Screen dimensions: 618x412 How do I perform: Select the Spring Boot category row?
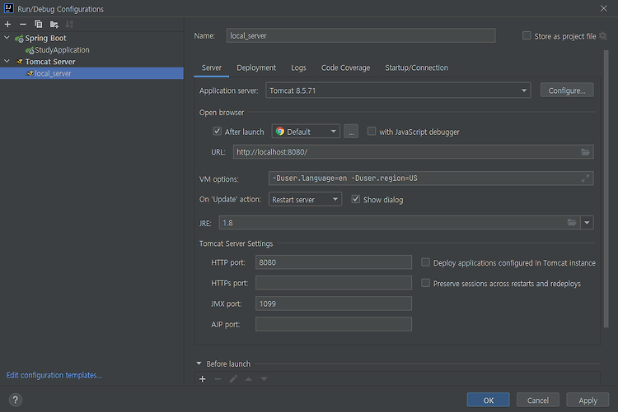point(91,38)
